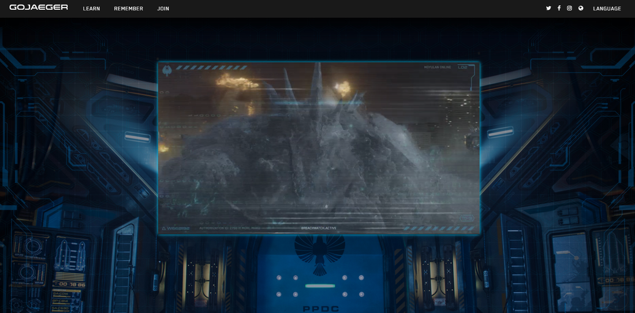635x313 pixels.
Task: Click the L02 indicator in the video corner
Action: [462, 67]
